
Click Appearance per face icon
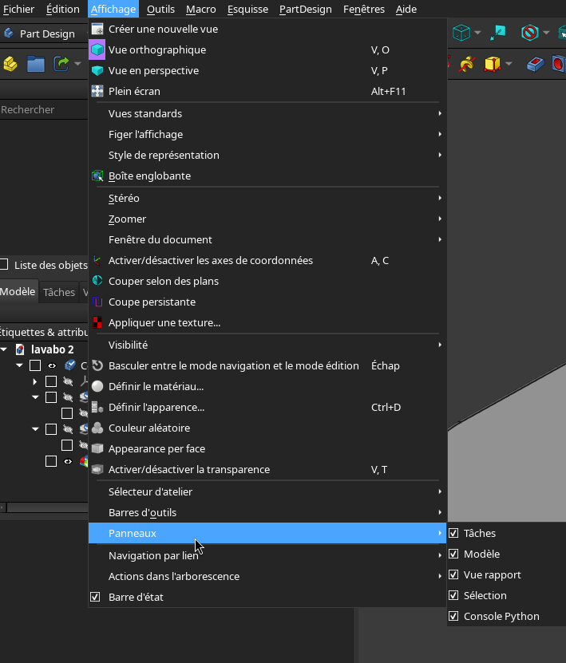click(97, 448)
